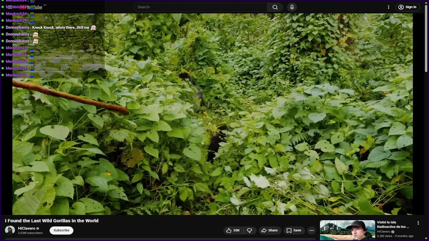Click the Sign in button

pos(407,7)
